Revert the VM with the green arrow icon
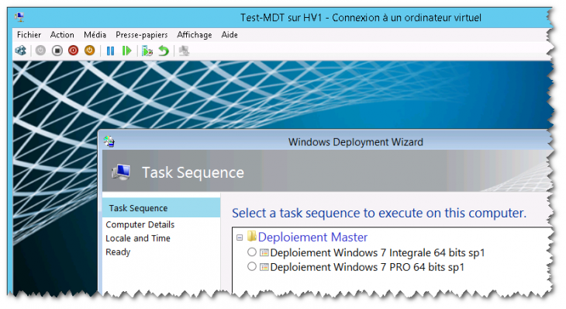 click(x=164, y=51)
